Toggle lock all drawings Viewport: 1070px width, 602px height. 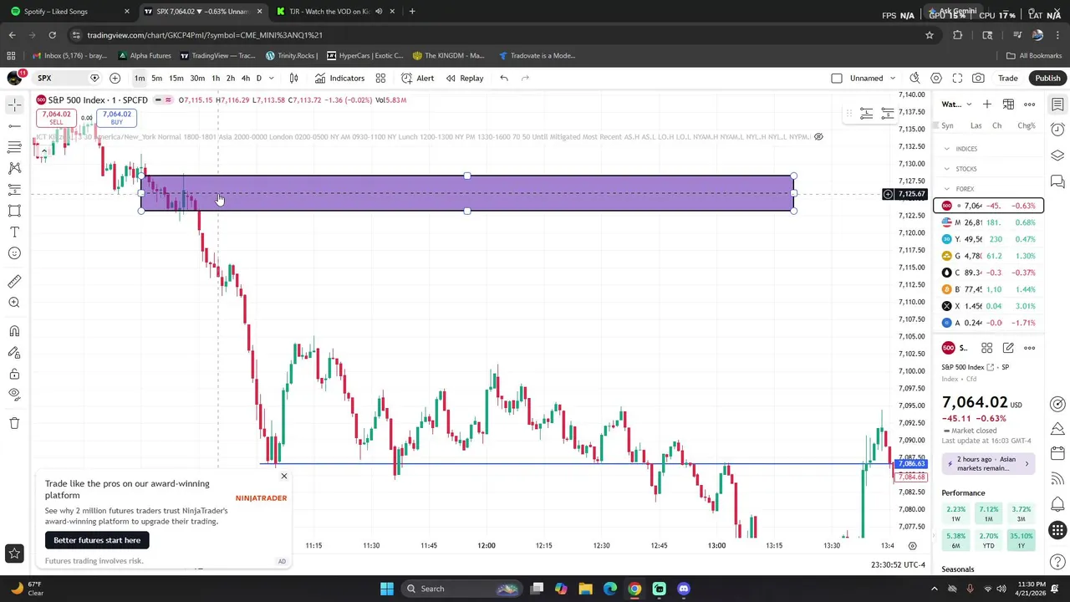click(14, 374)
